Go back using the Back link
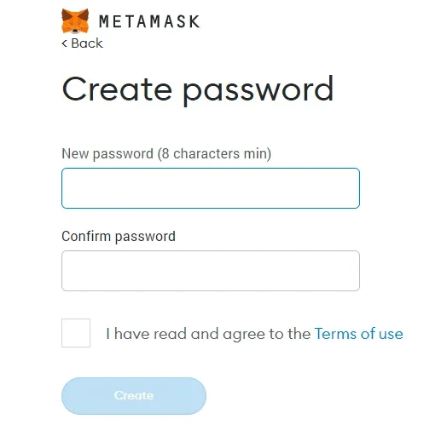This screenshot has height=425, width=441. [x=83, y=43]
